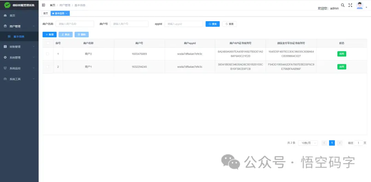Click the 商户名称 column header
Viewport: 371px width, 182px height.
[x=88, y=43]
